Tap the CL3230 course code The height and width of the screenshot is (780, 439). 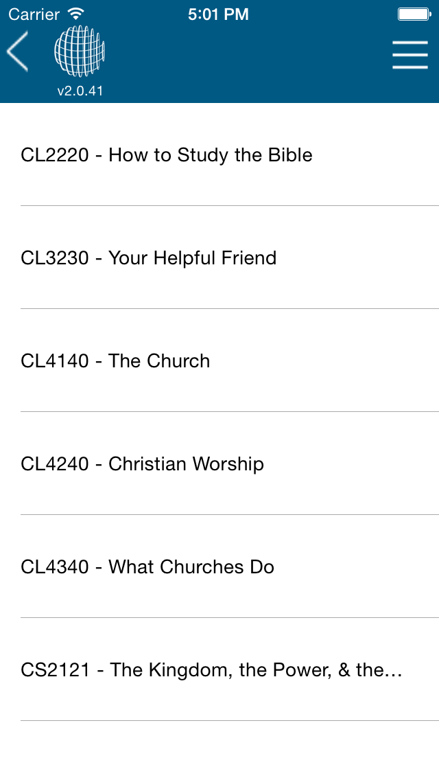click(55, 258)
